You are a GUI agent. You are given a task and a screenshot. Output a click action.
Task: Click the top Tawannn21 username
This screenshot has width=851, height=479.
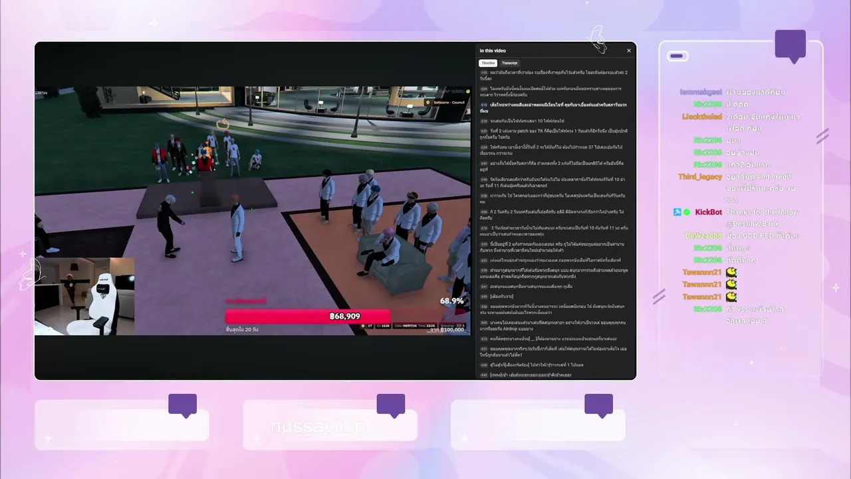pos(702,272)
